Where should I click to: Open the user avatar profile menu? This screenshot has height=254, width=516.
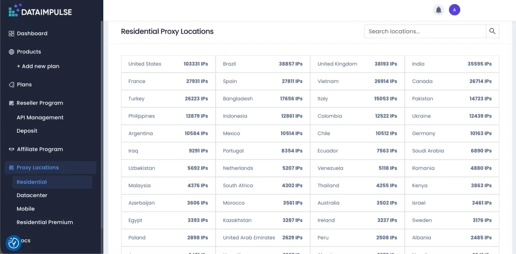pos(455,10)
